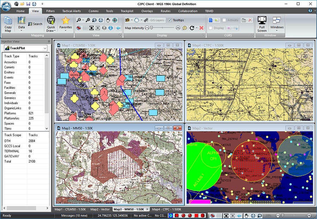
Task: Click the Map Intensity plus button
Action: click(x=178, y=28)
